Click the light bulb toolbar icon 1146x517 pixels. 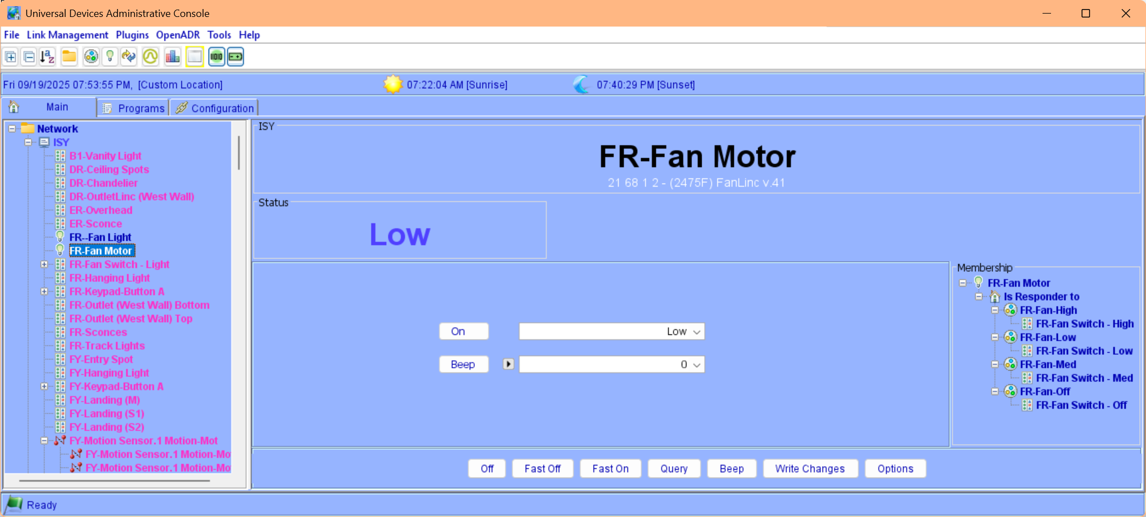(110, 57)
